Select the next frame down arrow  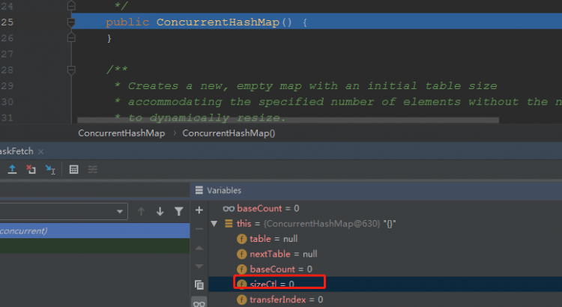click(x=160, y=212)
